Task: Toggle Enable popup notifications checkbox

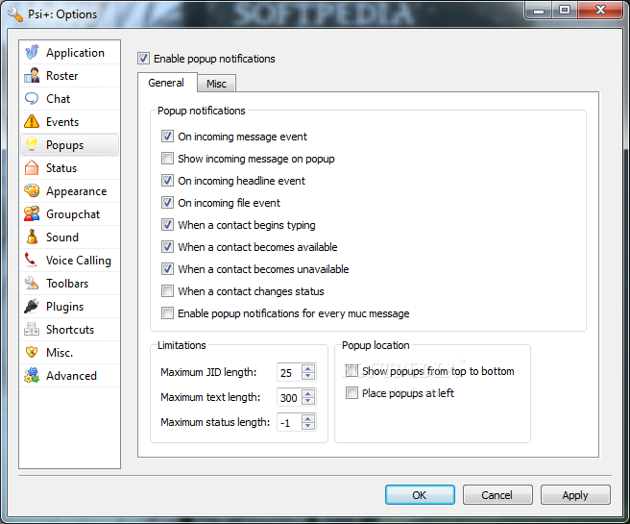Action: click(143, 59)
